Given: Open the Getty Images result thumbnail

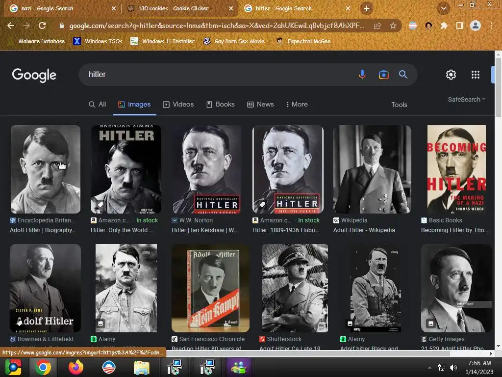Looking at the screenshot, I should tap(456, 288).
